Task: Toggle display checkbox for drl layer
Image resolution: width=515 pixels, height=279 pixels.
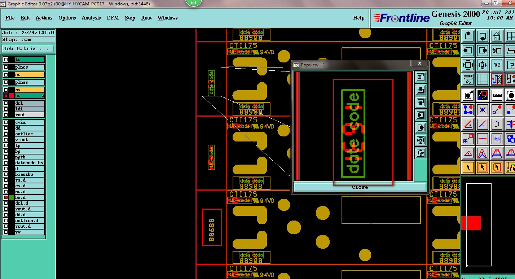Action: [6, 103]
